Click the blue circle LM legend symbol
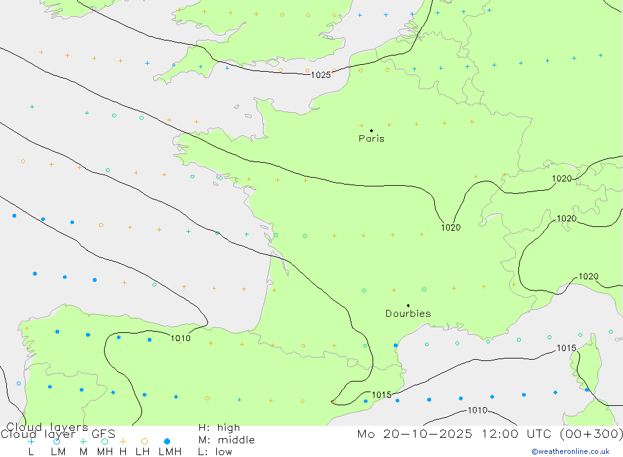Image resolution: width=623 pixels, height=457 pixels. pyautogui.click(x=57, y=441)
